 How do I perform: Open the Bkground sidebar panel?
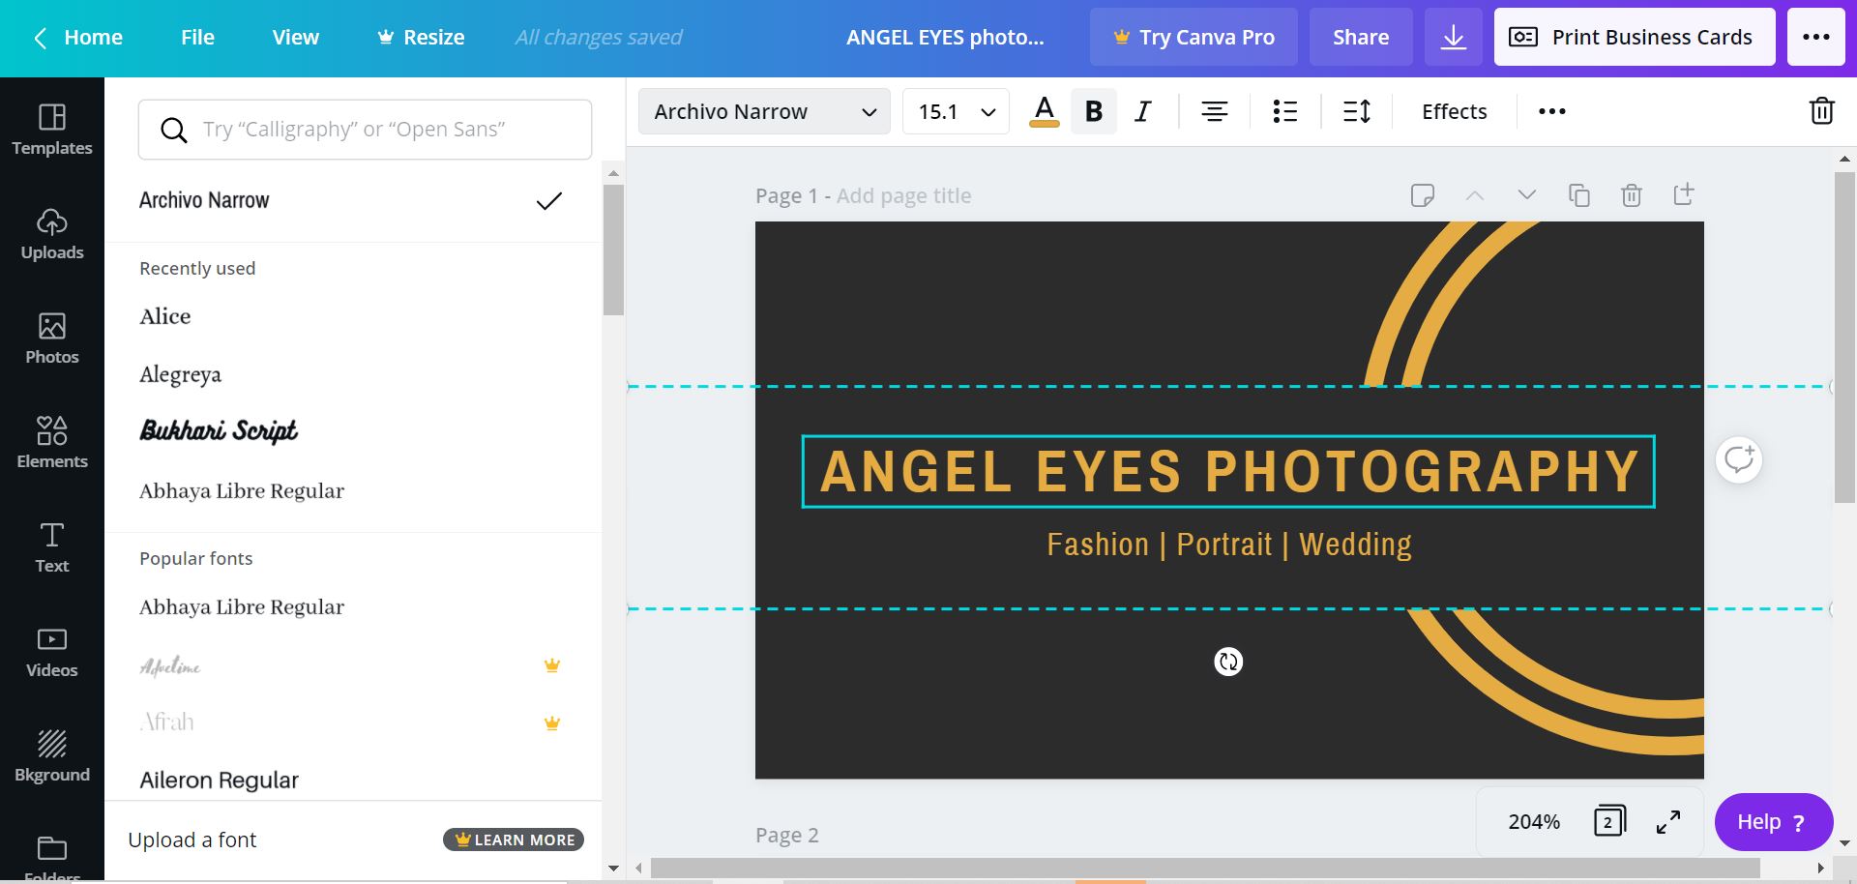(52, 756)
